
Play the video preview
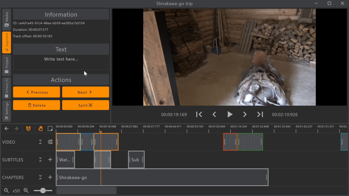(230, 115)
